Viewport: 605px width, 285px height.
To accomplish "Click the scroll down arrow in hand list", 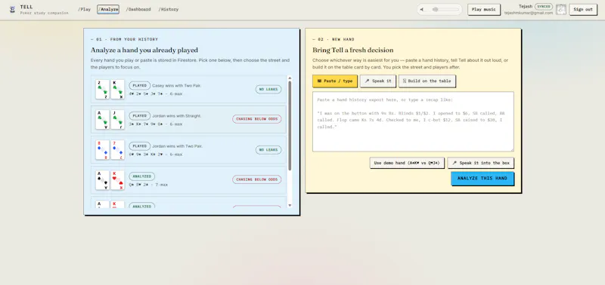I will pos(290,205).
